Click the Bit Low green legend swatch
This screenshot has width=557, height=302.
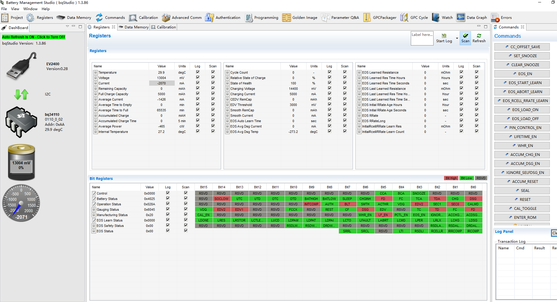coord(466,178)
